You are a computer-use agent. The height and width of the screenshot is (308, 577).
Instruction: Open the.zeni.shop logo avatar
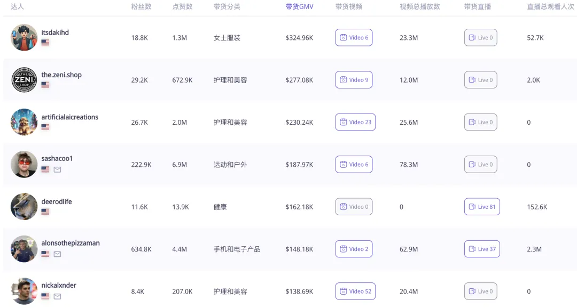pos(24,80)
